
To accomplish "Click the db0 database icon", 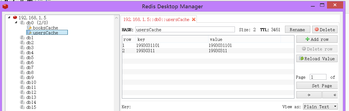I will (x=22, y=22).
